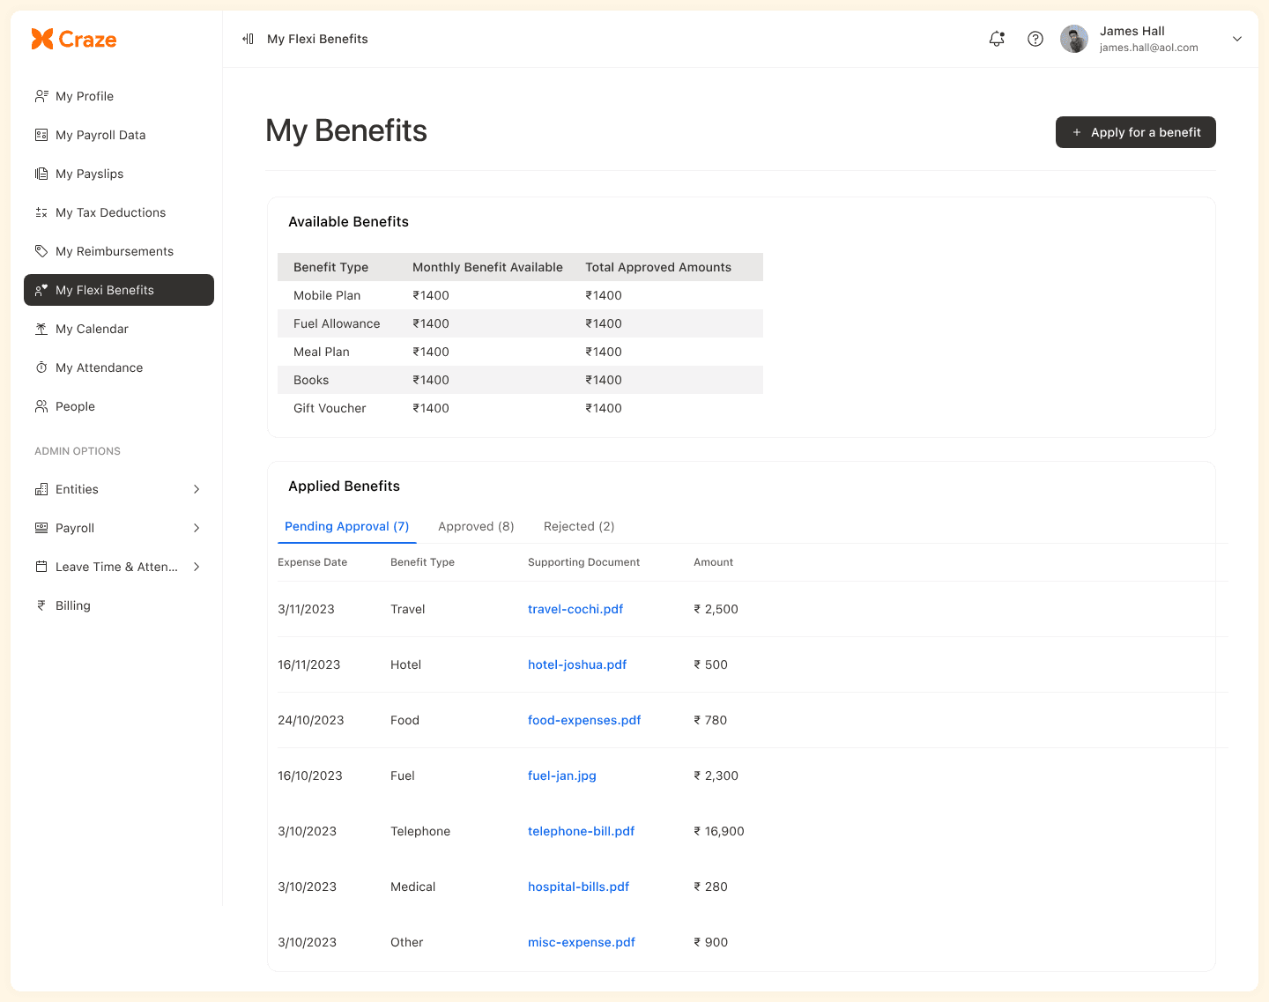This screenshot has width=1269, height=1002.
Task: Click the Total Approved Amounts header
Action: click(x=658, y=267)
